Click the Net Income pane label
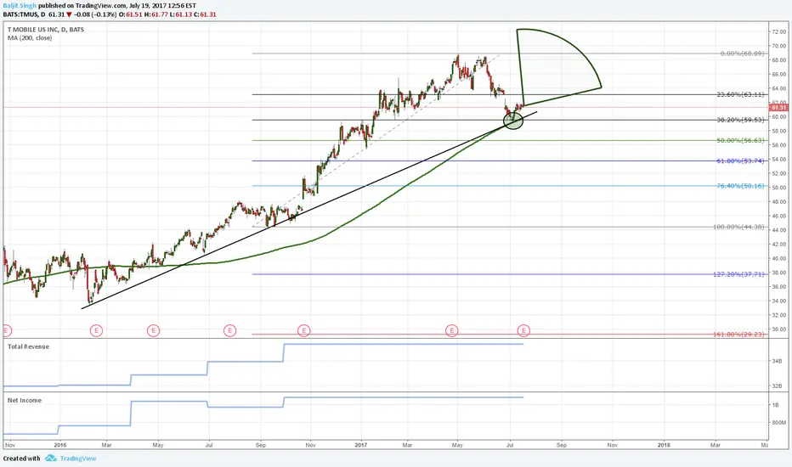This screenshot has height=467, width=792. pos(25,401)
